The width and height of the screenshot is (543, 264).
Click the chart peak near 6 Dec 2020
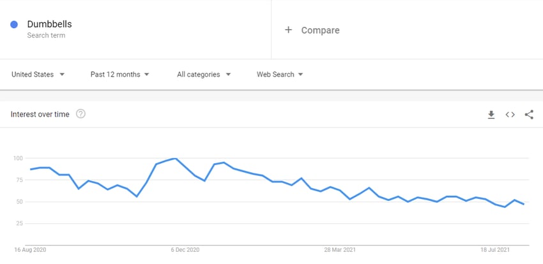click(175, 159)
